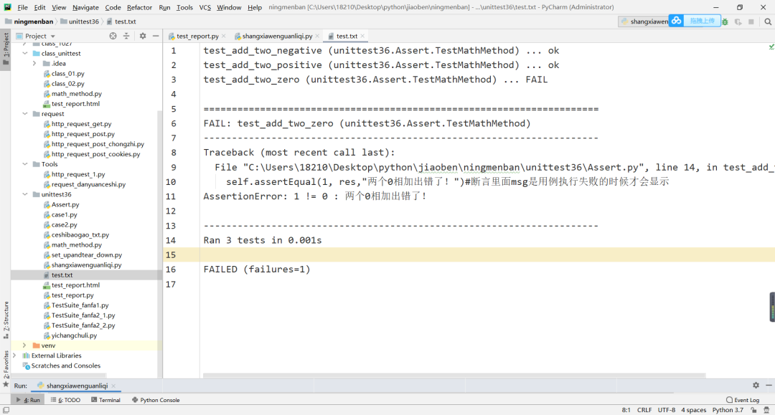Click line 15 highlighted in editor
The image size is (775, 415).
pyautogui.click(x=469, y=254)
